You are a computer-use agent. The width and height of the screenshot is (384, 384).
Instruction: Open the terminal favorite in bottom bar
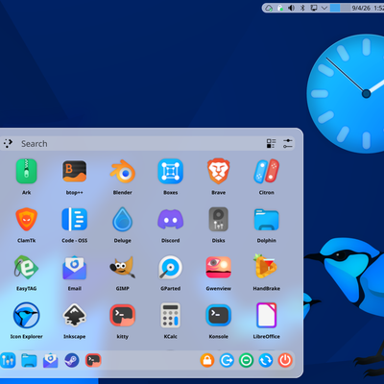coord(93,361)
